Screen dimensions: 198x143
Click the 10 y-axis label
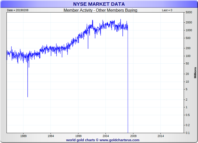click(187, 82)
